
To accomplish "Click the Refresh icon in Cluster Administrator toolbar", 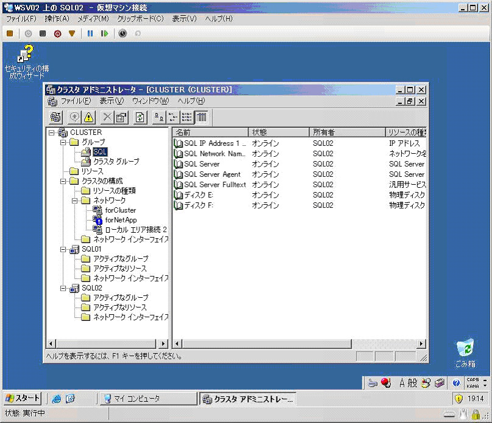I will (140, 117).
